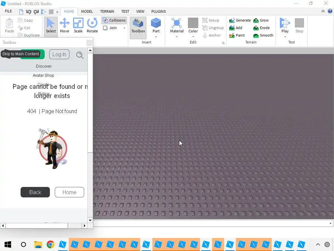Activate the Move tool
Screen dimensions: 334x251
(x=64, y=25)
